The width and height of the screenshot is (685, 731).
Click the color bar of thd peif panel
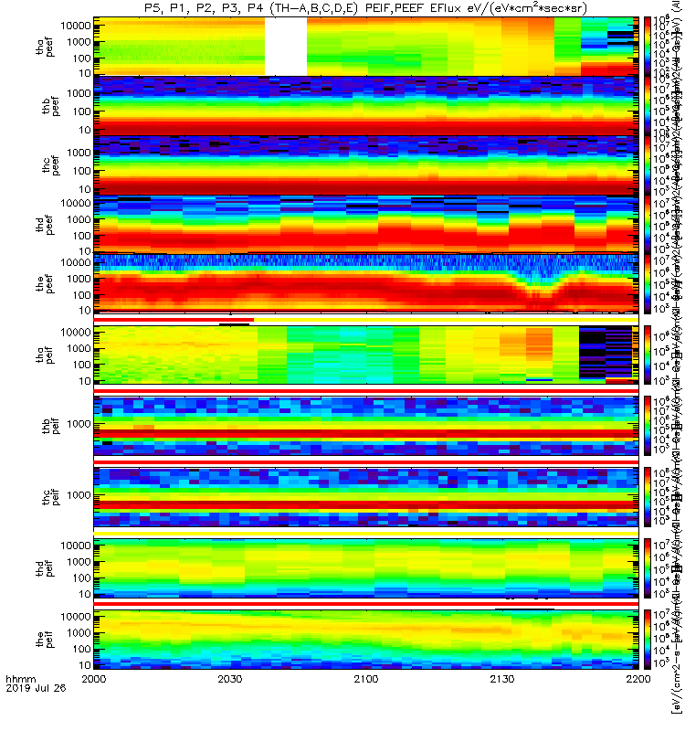click(648, 567)
